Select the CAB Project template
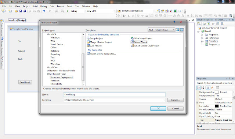The height and width of the screenshot is (139, 235). (94, 46)
